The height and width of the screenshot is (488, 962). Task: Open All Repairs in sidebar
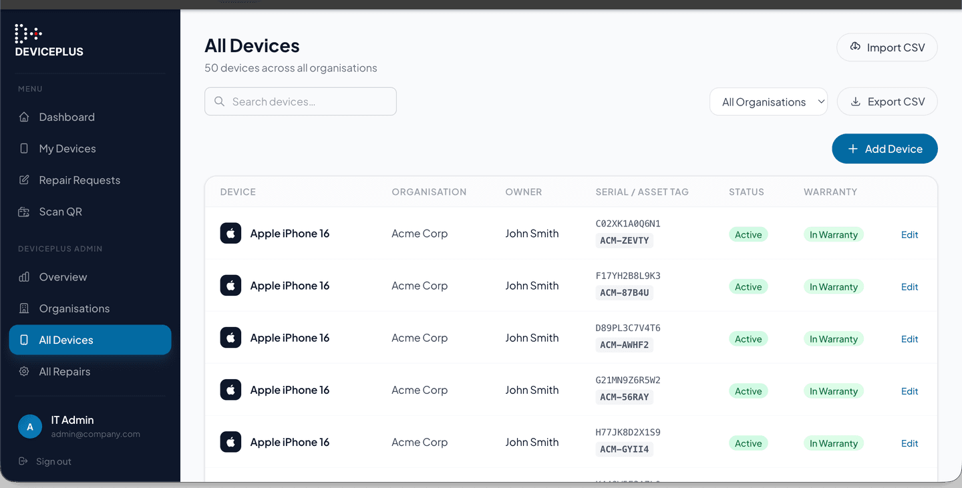(x=90, y=371)
